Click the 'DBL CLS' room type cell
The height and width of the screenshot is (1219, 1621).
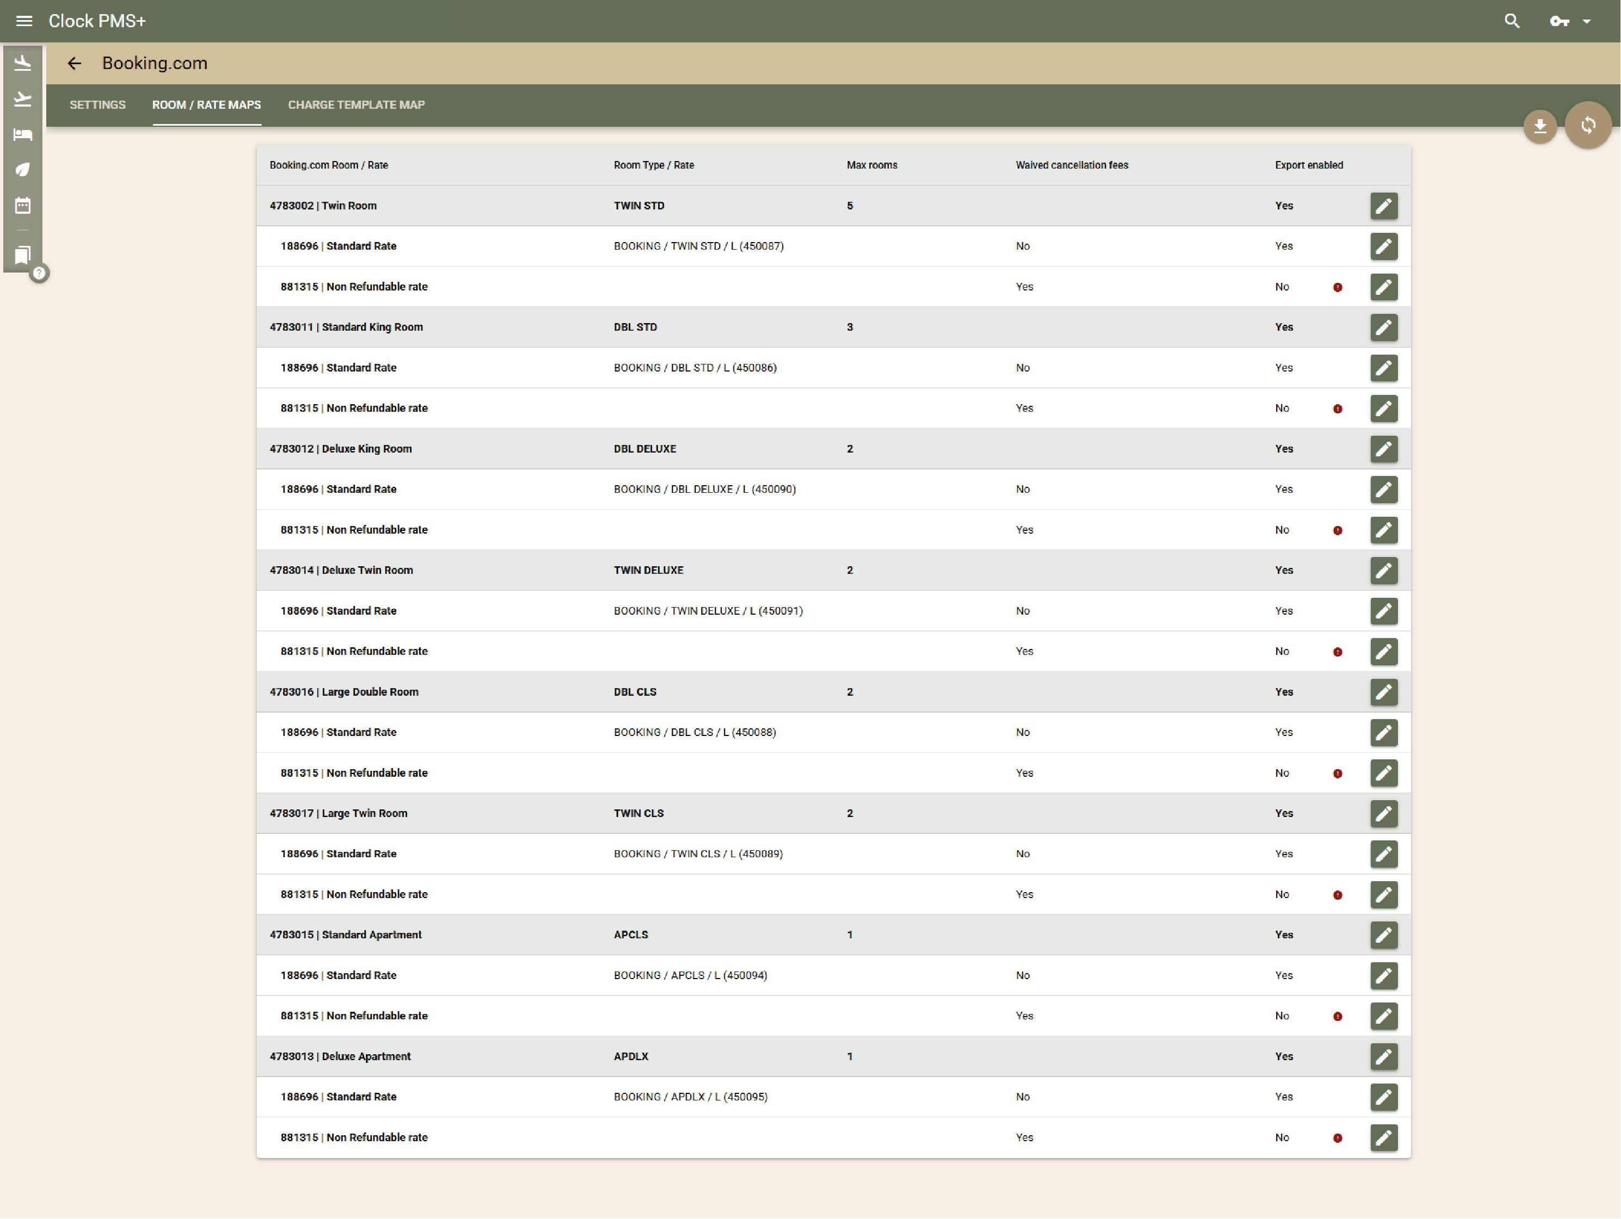coord(635,692)
